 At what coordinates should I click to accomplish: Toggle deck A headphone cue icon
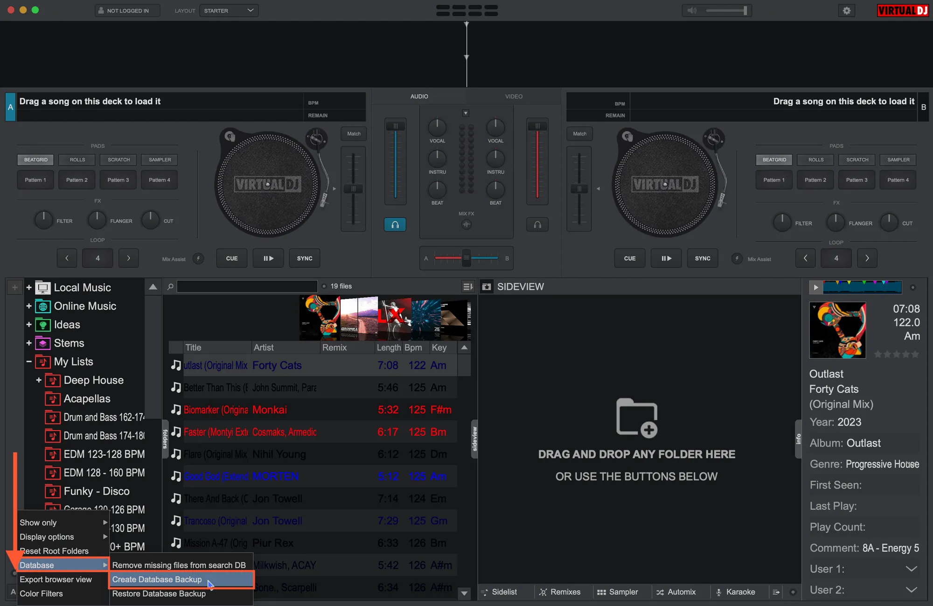(x=395, y=225)
